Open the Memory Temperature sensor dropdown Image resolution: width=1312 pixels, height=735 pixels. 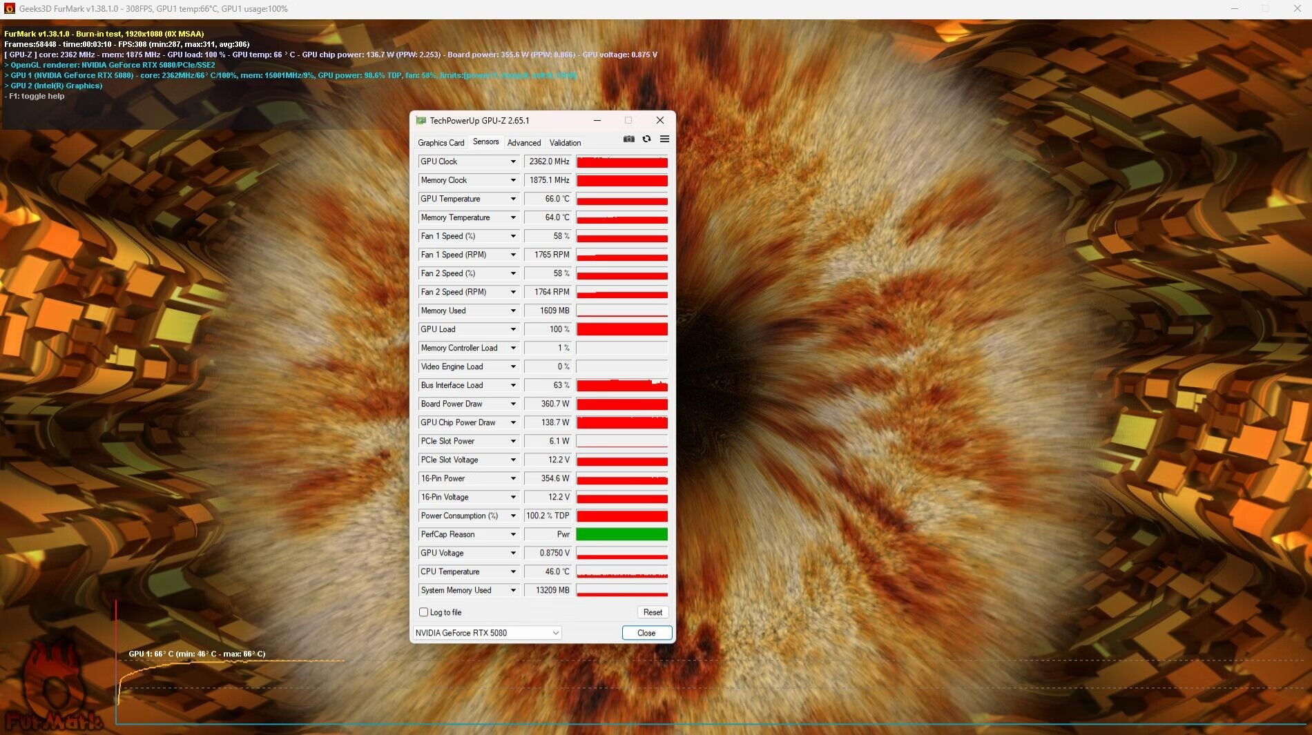(x=513, y=217)
